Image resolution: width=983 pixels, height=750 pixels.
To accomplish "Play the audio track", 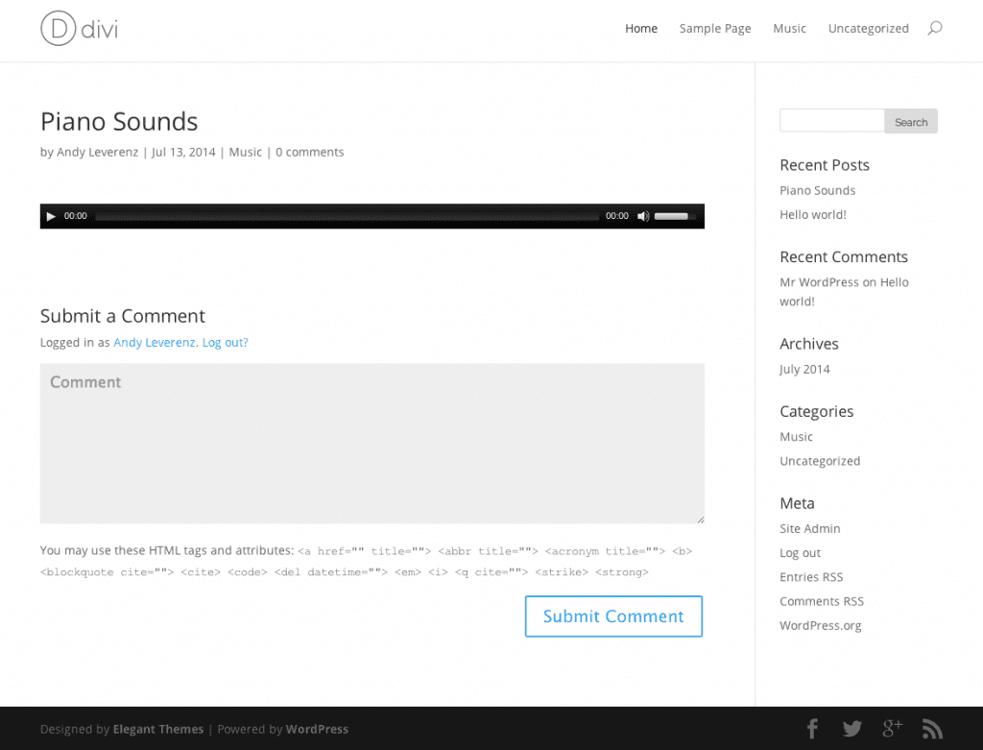I will [x=51, y=216].
